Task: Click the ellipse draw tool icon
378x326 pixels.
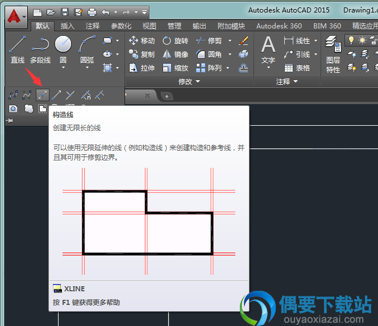Action: 107,54
